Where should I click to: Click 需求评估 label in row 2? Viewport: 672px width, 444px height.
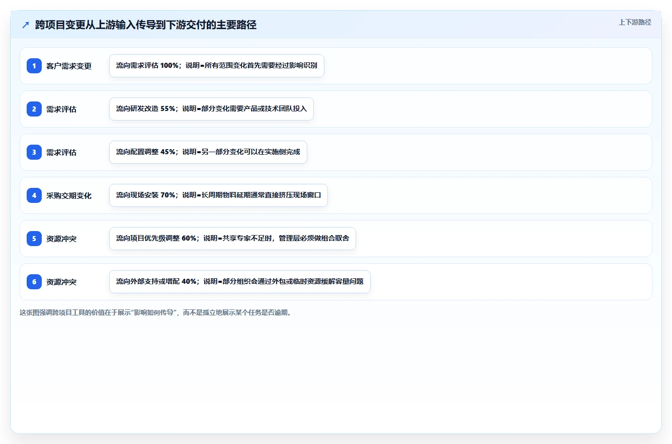pyautogui.click(x=61, y=109)
